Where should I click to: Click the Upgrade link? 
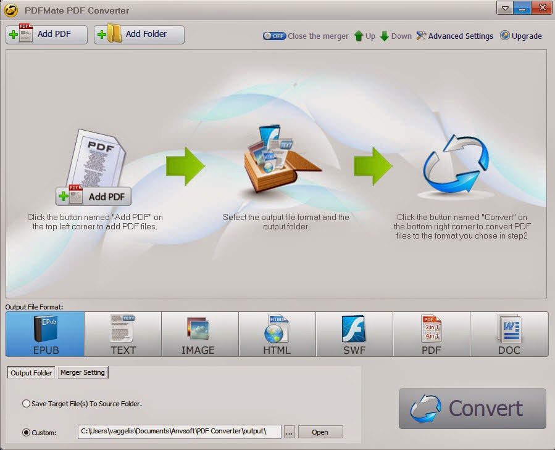(520, 36)
